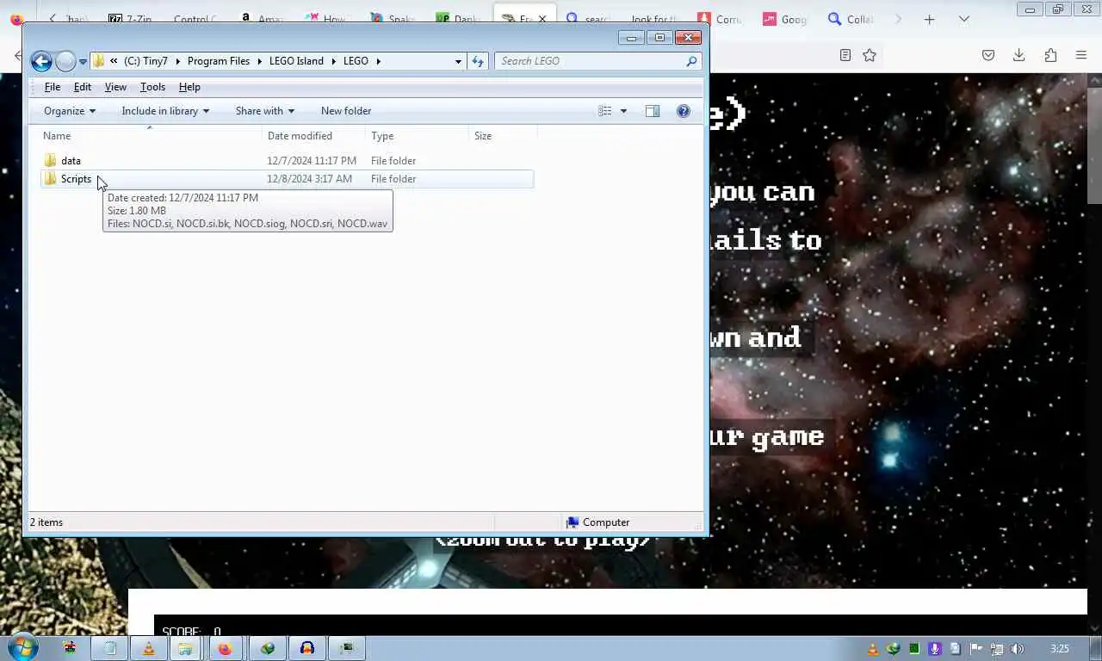Click the folder icon at address bar start
The width and height of the screenshot is (1102, 661).
99,61
